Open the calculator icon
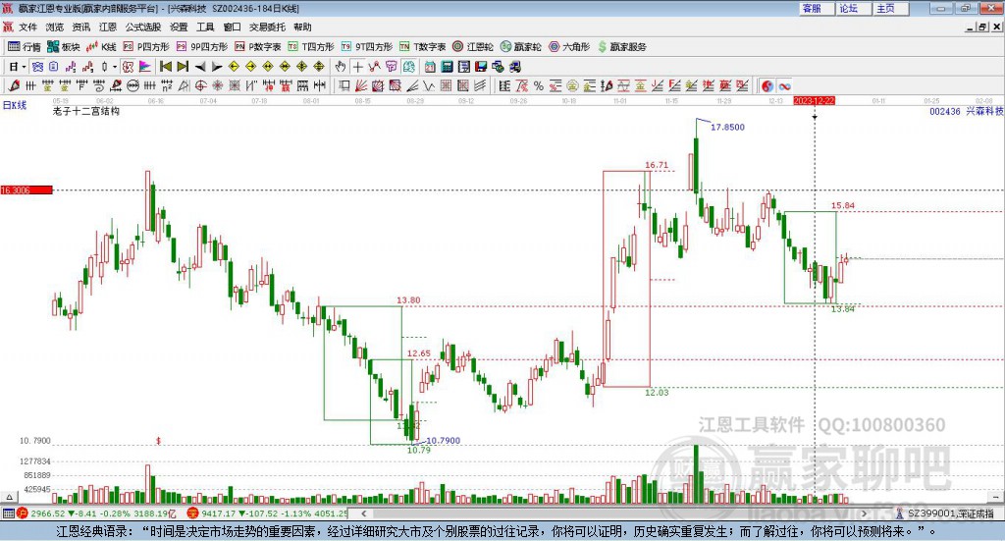Image resolution: width=1005 pixels, height=541 pixels. pos(447,67)
